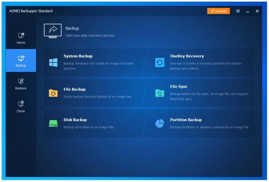269x182 pixels.
Task: Choose the OneKey Recovery title
Action: coord(187,56)
